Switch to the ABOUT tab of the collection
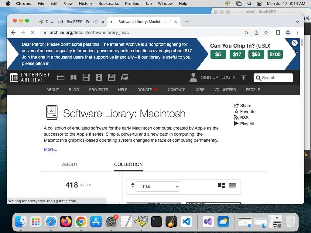311x233 pixels. click(70, 164)
